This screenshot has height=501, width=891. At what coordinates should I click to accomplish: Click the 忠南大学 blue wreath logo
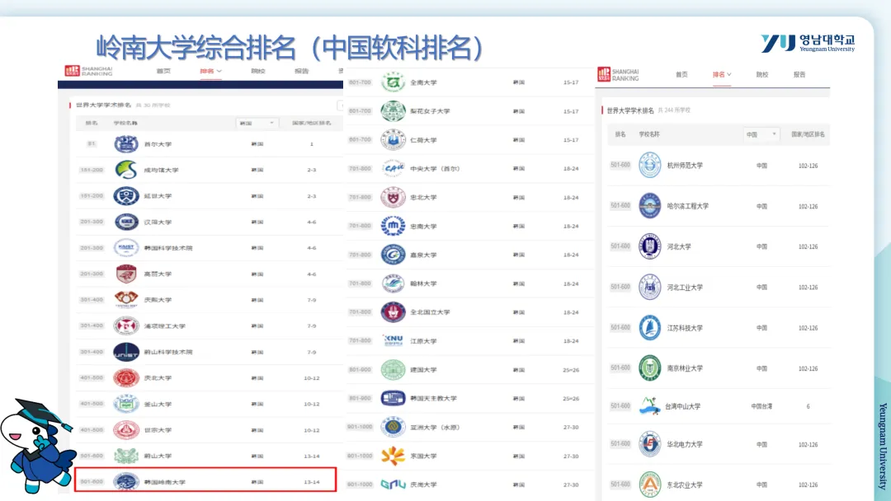click(x=393, y=226)
